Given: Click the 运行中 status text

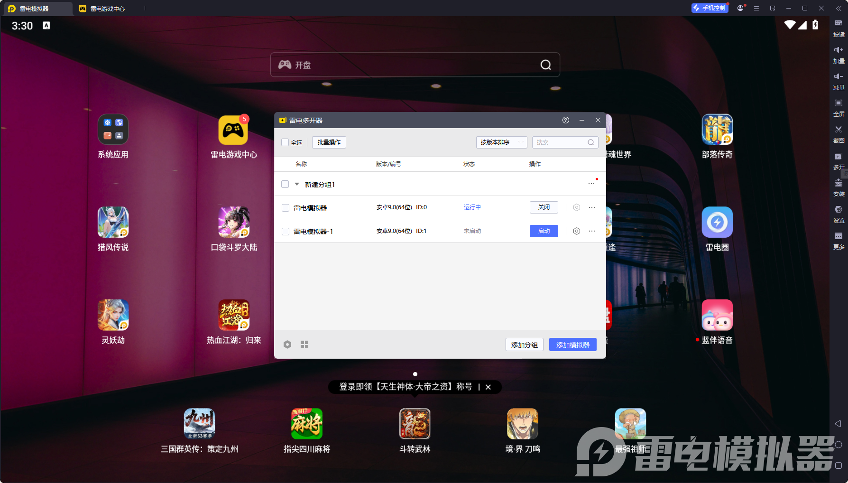Looking at the screenshot, I should pos(472,207).
